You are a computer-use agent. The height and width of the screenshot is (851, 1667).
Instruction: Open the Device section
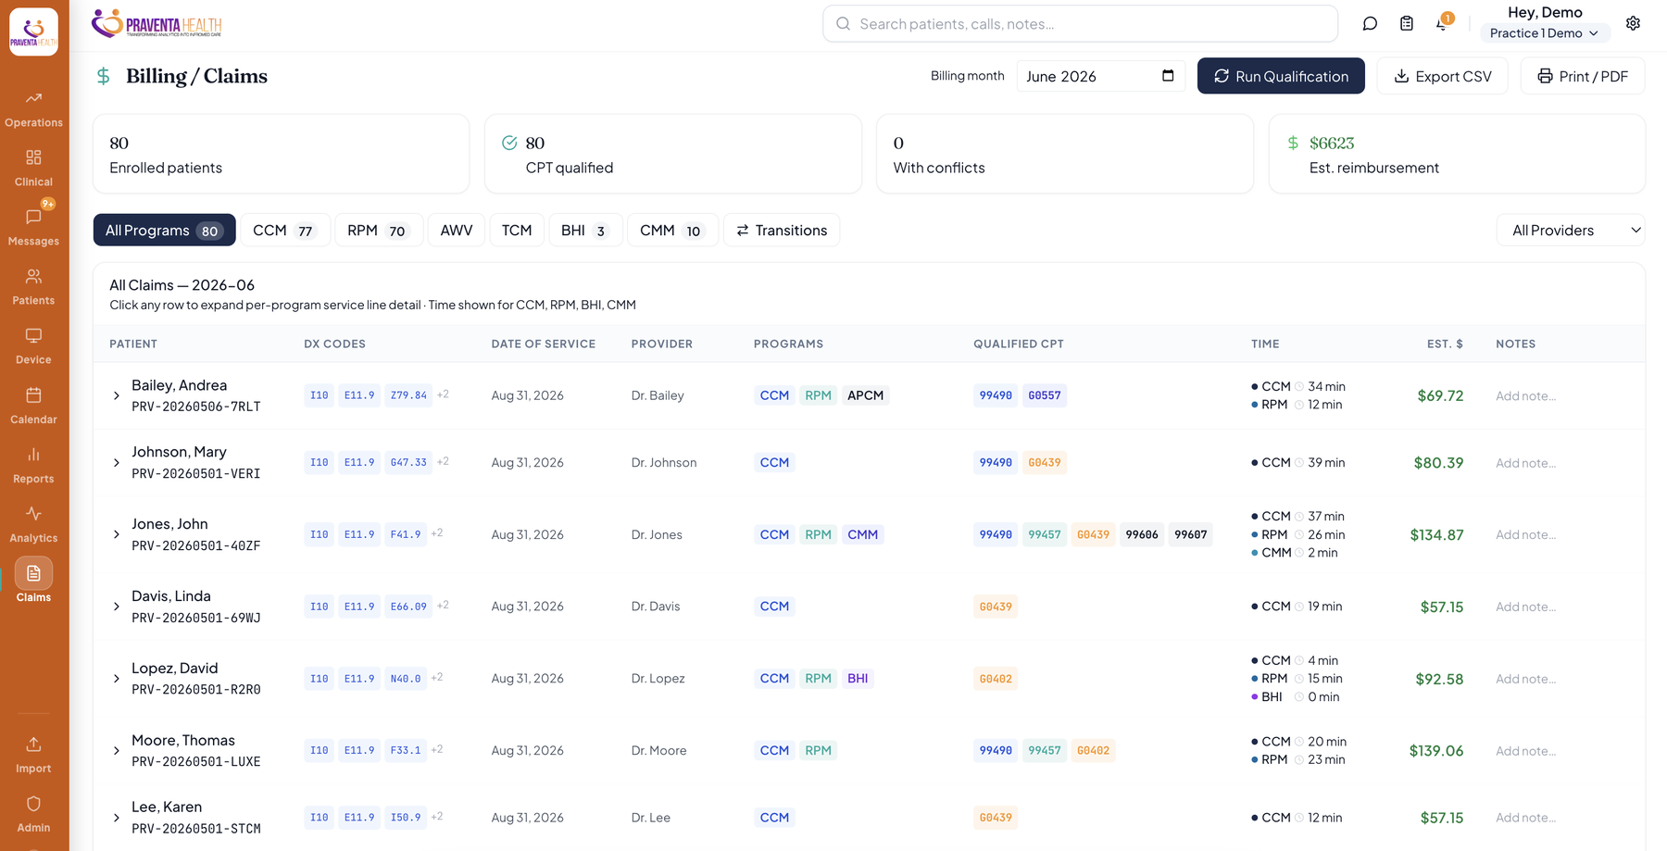[33, 346]
